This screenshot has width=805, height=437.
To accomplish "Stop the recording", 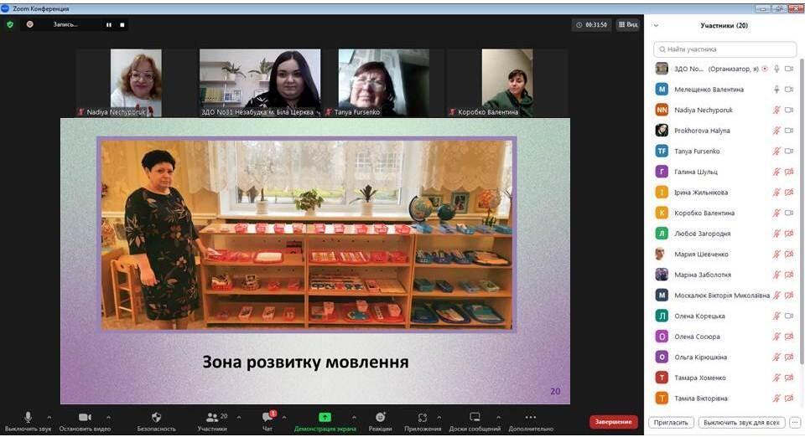I will coord(122,24).
